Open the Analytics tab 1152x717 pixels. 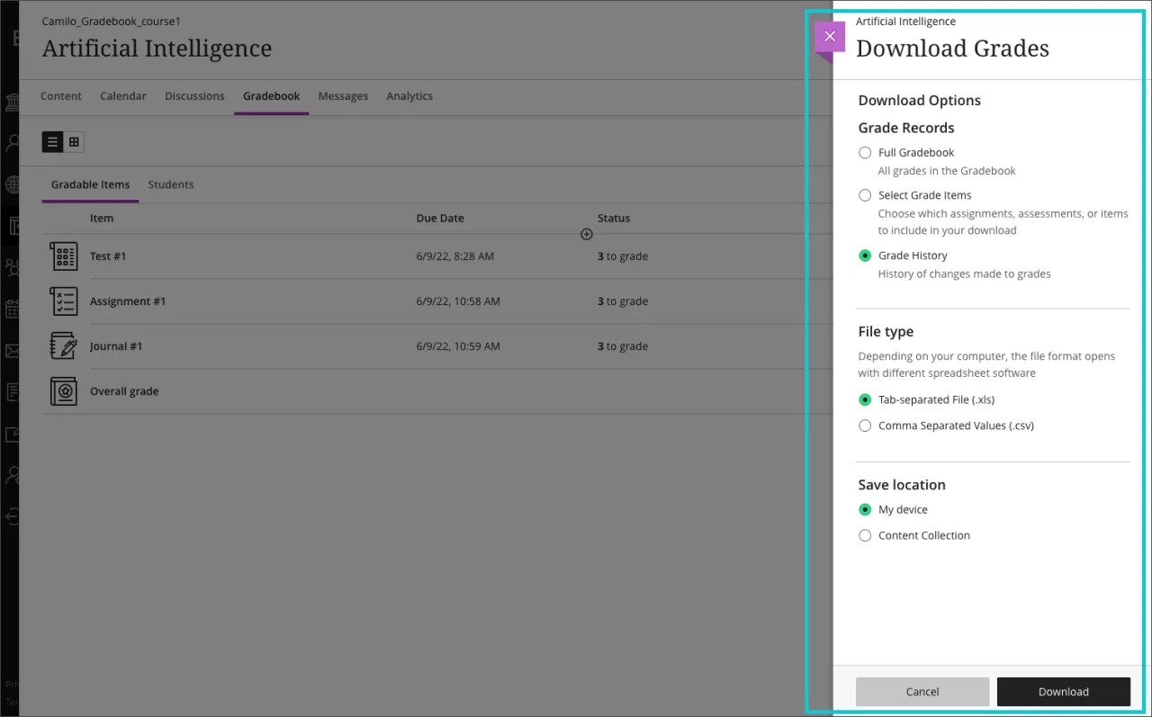point(409,96)
